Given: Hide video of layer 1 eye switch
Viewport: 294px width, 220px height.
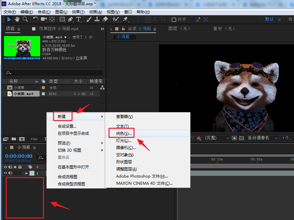Looking at the screenshot, I should tap(6, 173).
